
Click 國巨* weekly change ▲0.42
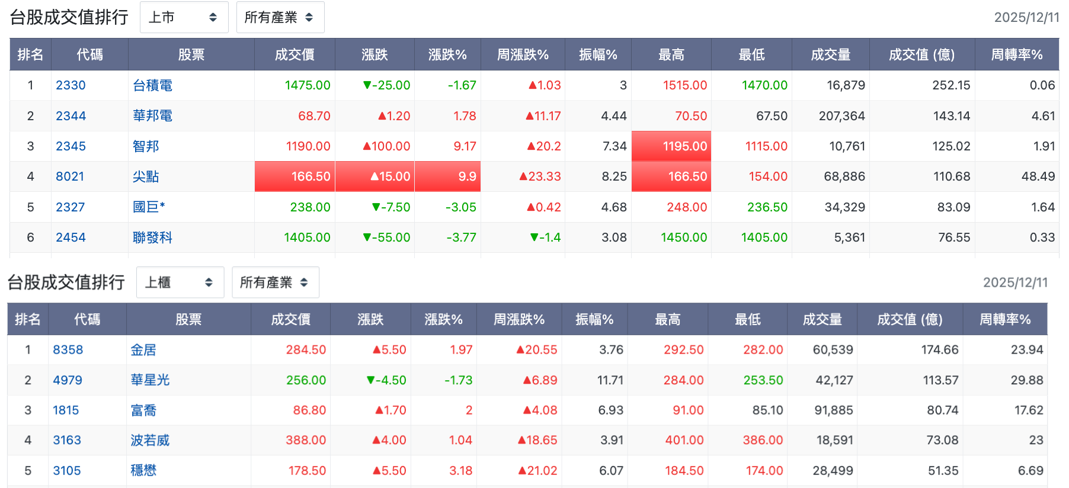[544, 207]
